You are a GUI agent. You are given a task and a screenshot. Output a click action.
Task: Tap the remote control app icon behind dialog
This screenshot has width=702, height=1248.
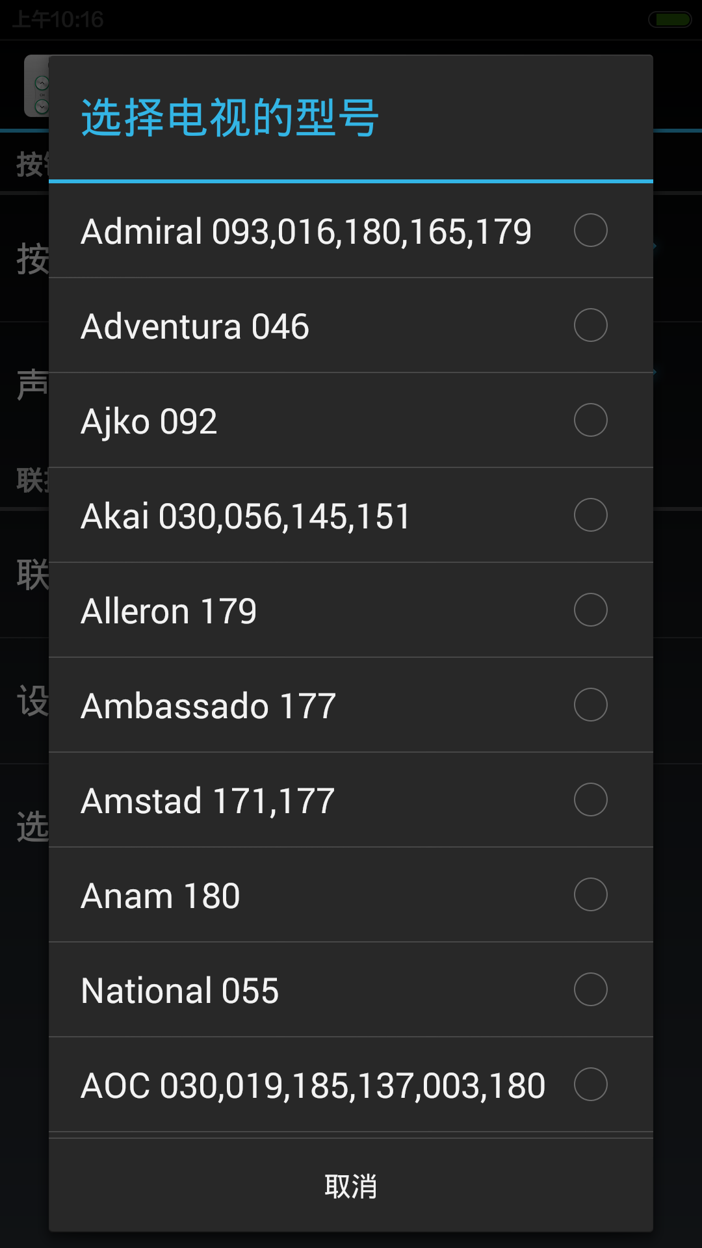[x=36, y=86]
